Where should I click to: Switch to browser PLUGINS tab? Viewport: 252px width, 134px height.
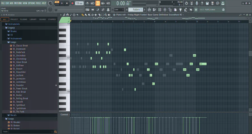24,19
